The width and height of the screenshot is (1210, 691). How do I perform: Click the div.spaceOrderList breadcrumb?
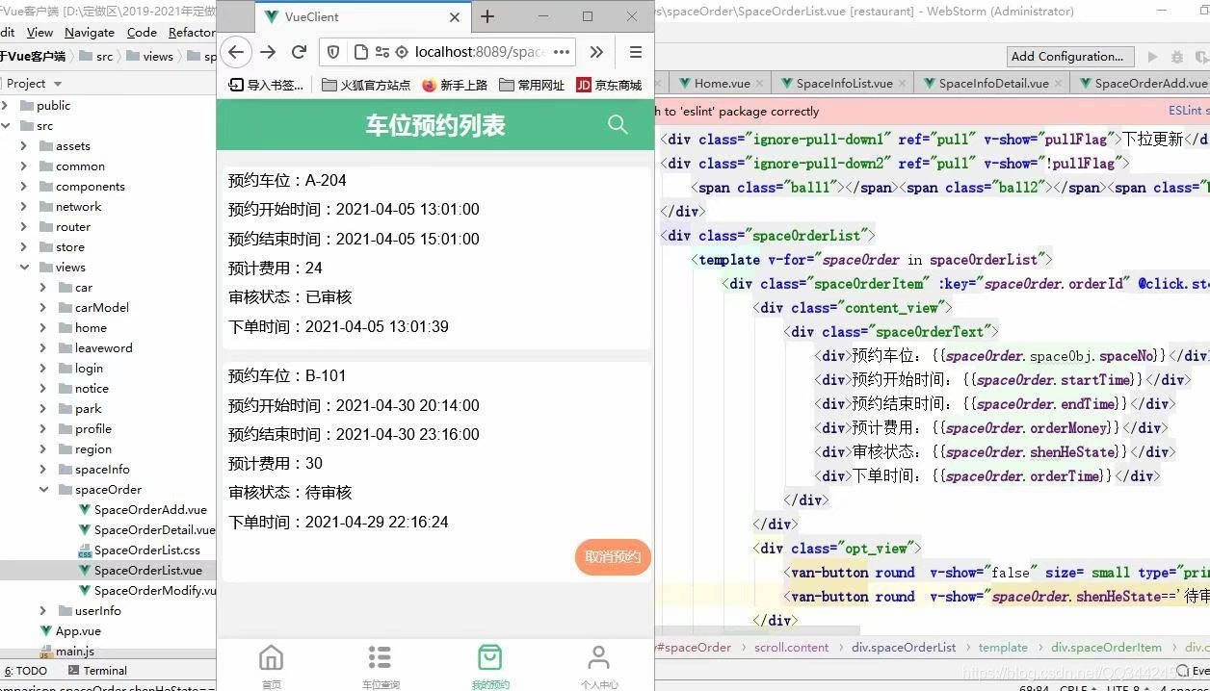904,647
